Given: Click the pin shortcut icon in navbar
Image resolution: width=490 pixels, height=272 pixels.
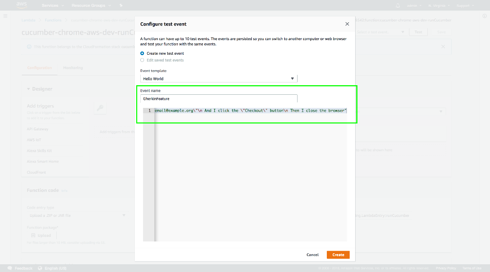Looking at the screenshot, I should [121, 5].
